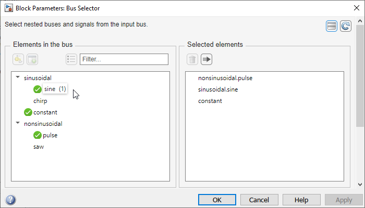The width and height of the screenshot is (365, 208).
Task: Click the scrollbar up arrow
Action: tap(360, 21)
